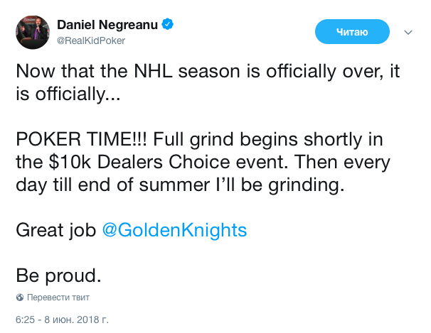431x333 pixels.
Task: Open the @RealKidPoker handle
Action: (90, 40)
